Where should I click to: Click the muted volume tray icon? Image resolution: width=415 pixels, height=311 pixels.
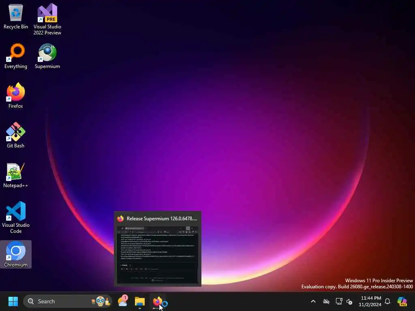click(x=349, y=301)
